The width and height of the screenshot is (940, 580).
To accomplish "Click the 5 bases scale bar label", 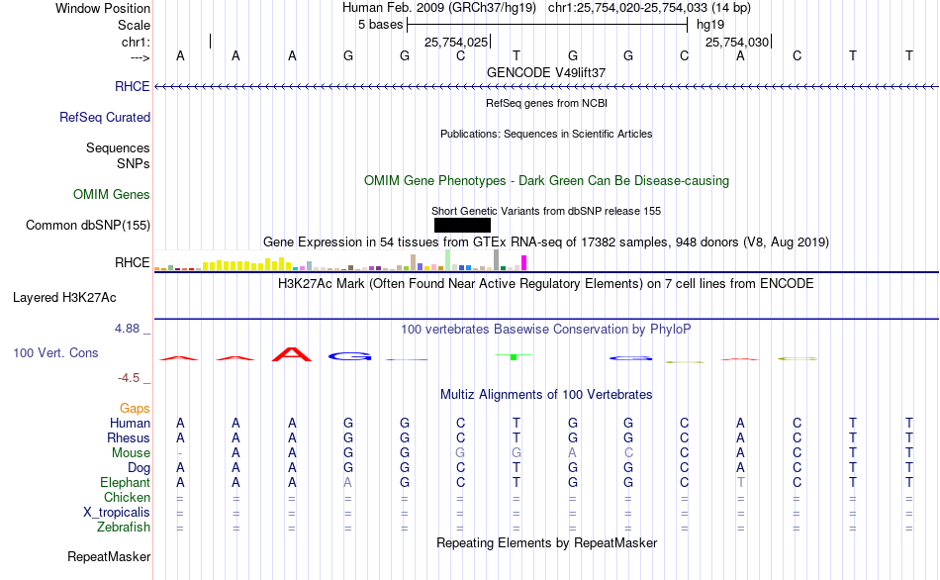I will [381, 25].
